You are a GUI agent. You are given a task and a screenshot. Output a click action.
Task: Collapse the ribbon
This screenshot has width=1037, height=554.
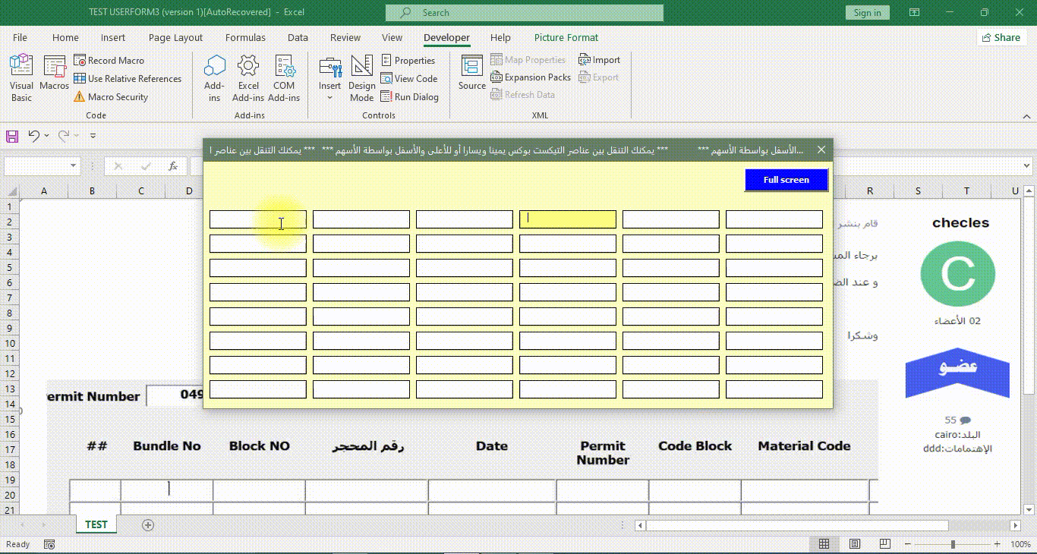1026,116
